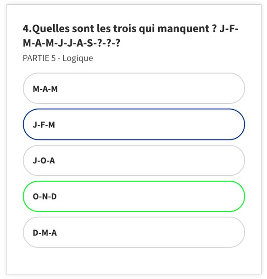Viewport: 267px width, 279px height.
Task: Pick the J-O-A answer option
Action: tap(134, 160)
